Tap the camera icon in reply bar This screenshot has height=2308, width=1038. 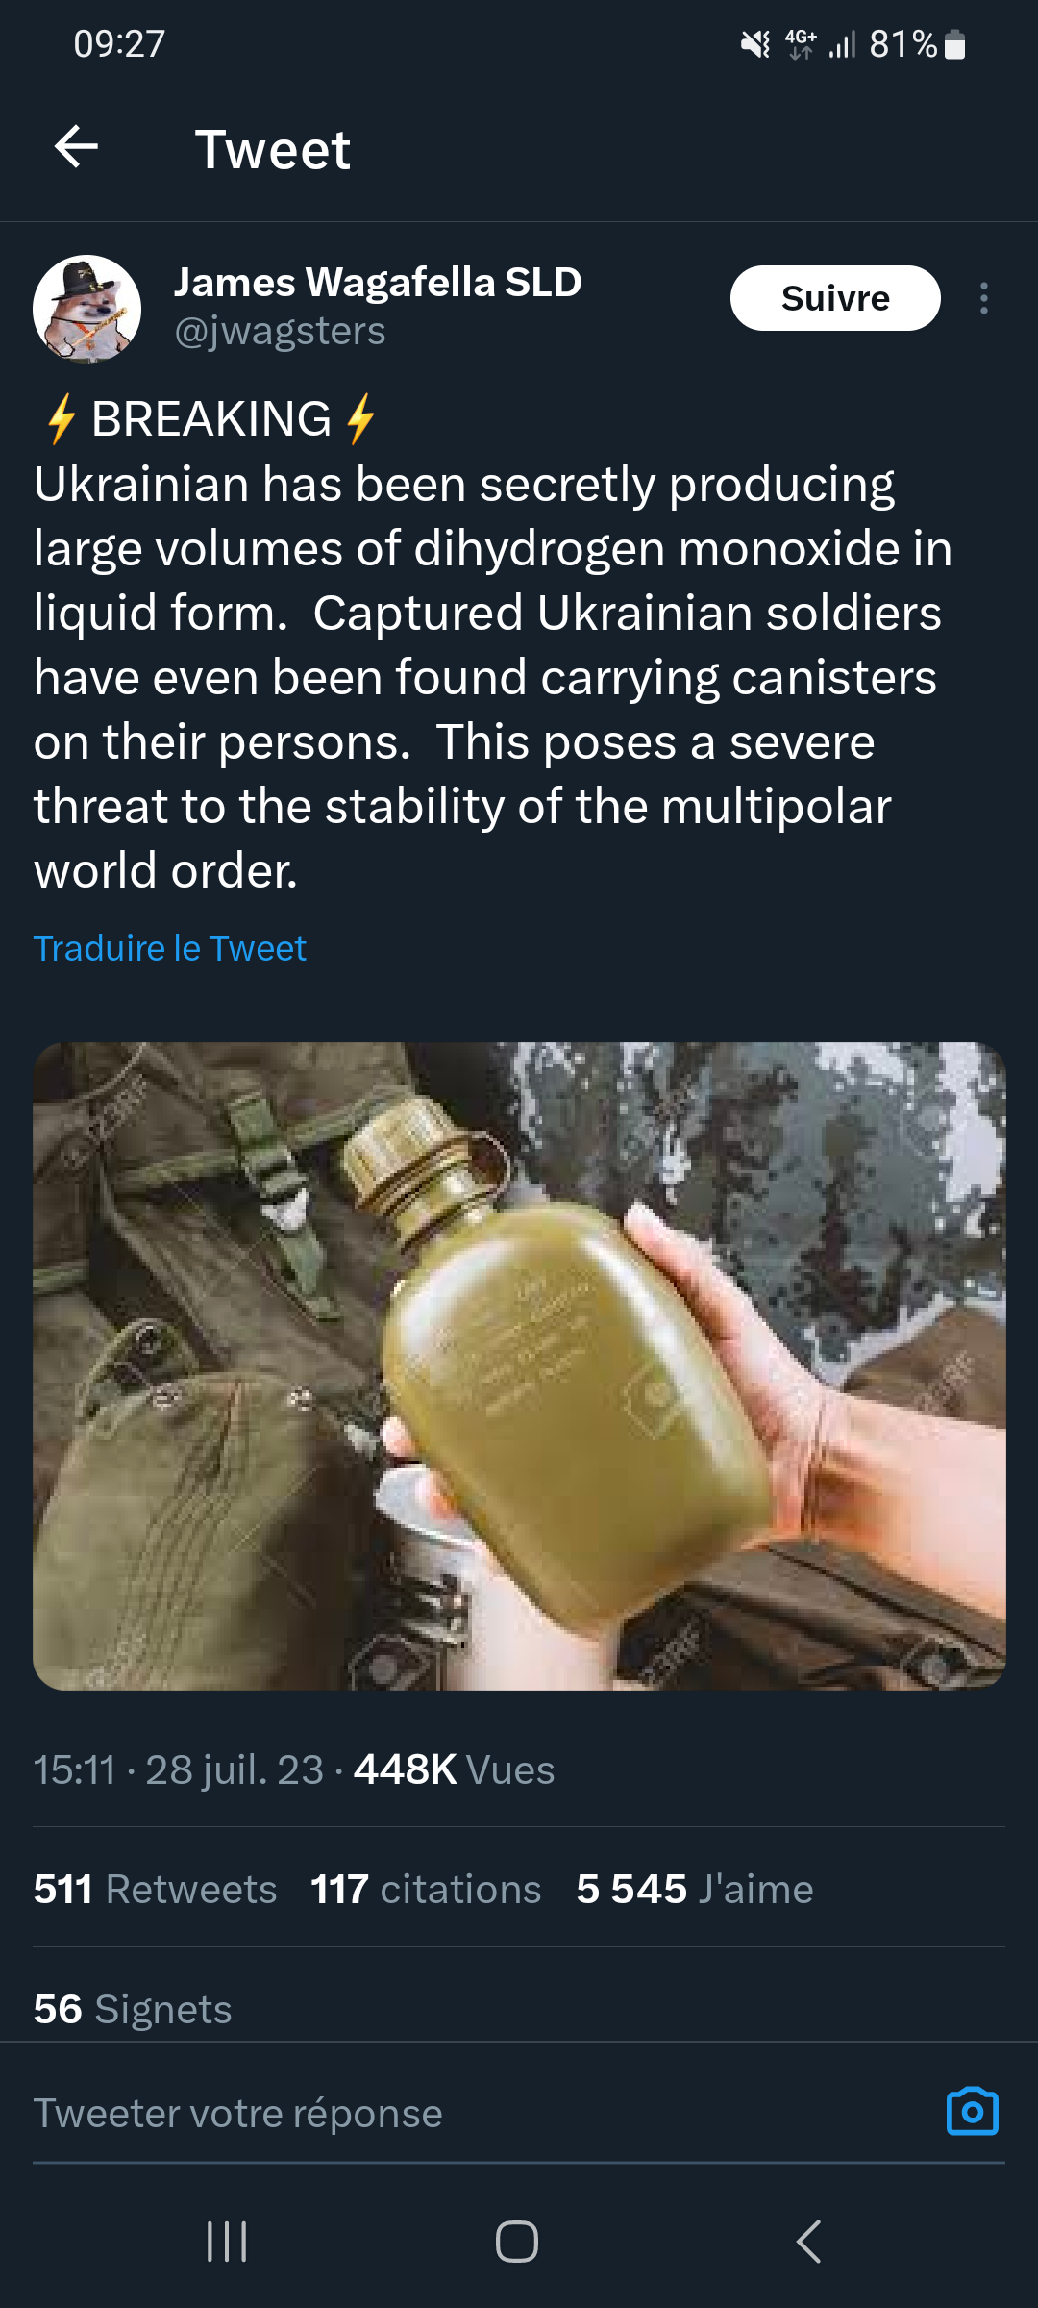[972, 2113]
